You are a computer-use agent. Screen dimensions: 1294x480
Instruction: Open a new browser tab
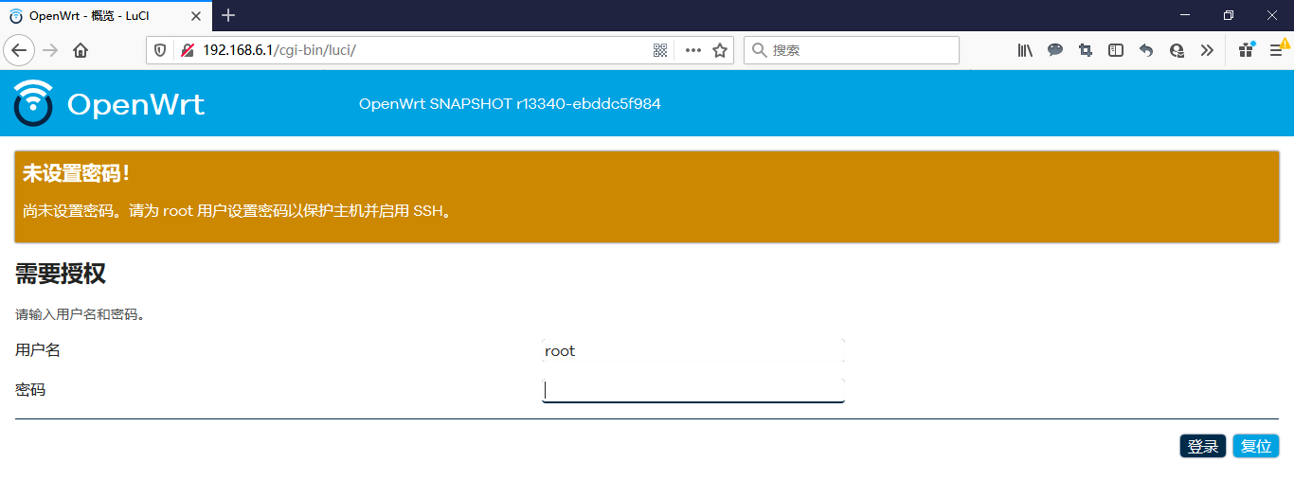point(228,16)
